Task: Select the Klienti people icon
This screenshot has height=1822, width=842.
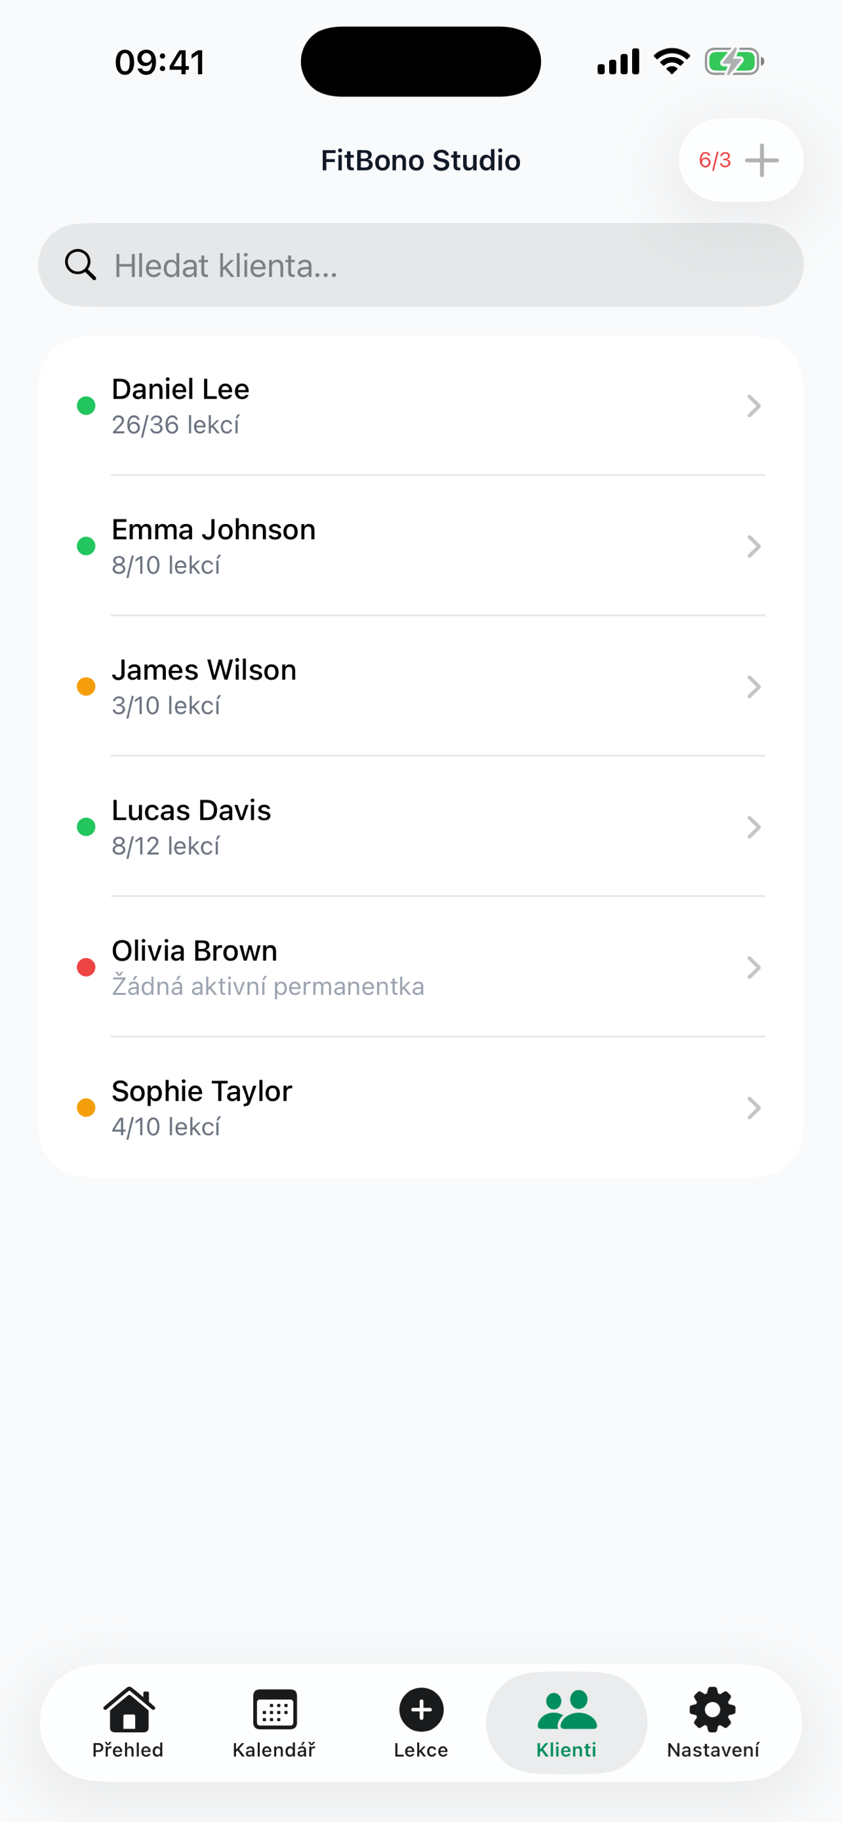Action: [x=567, y=1709]
